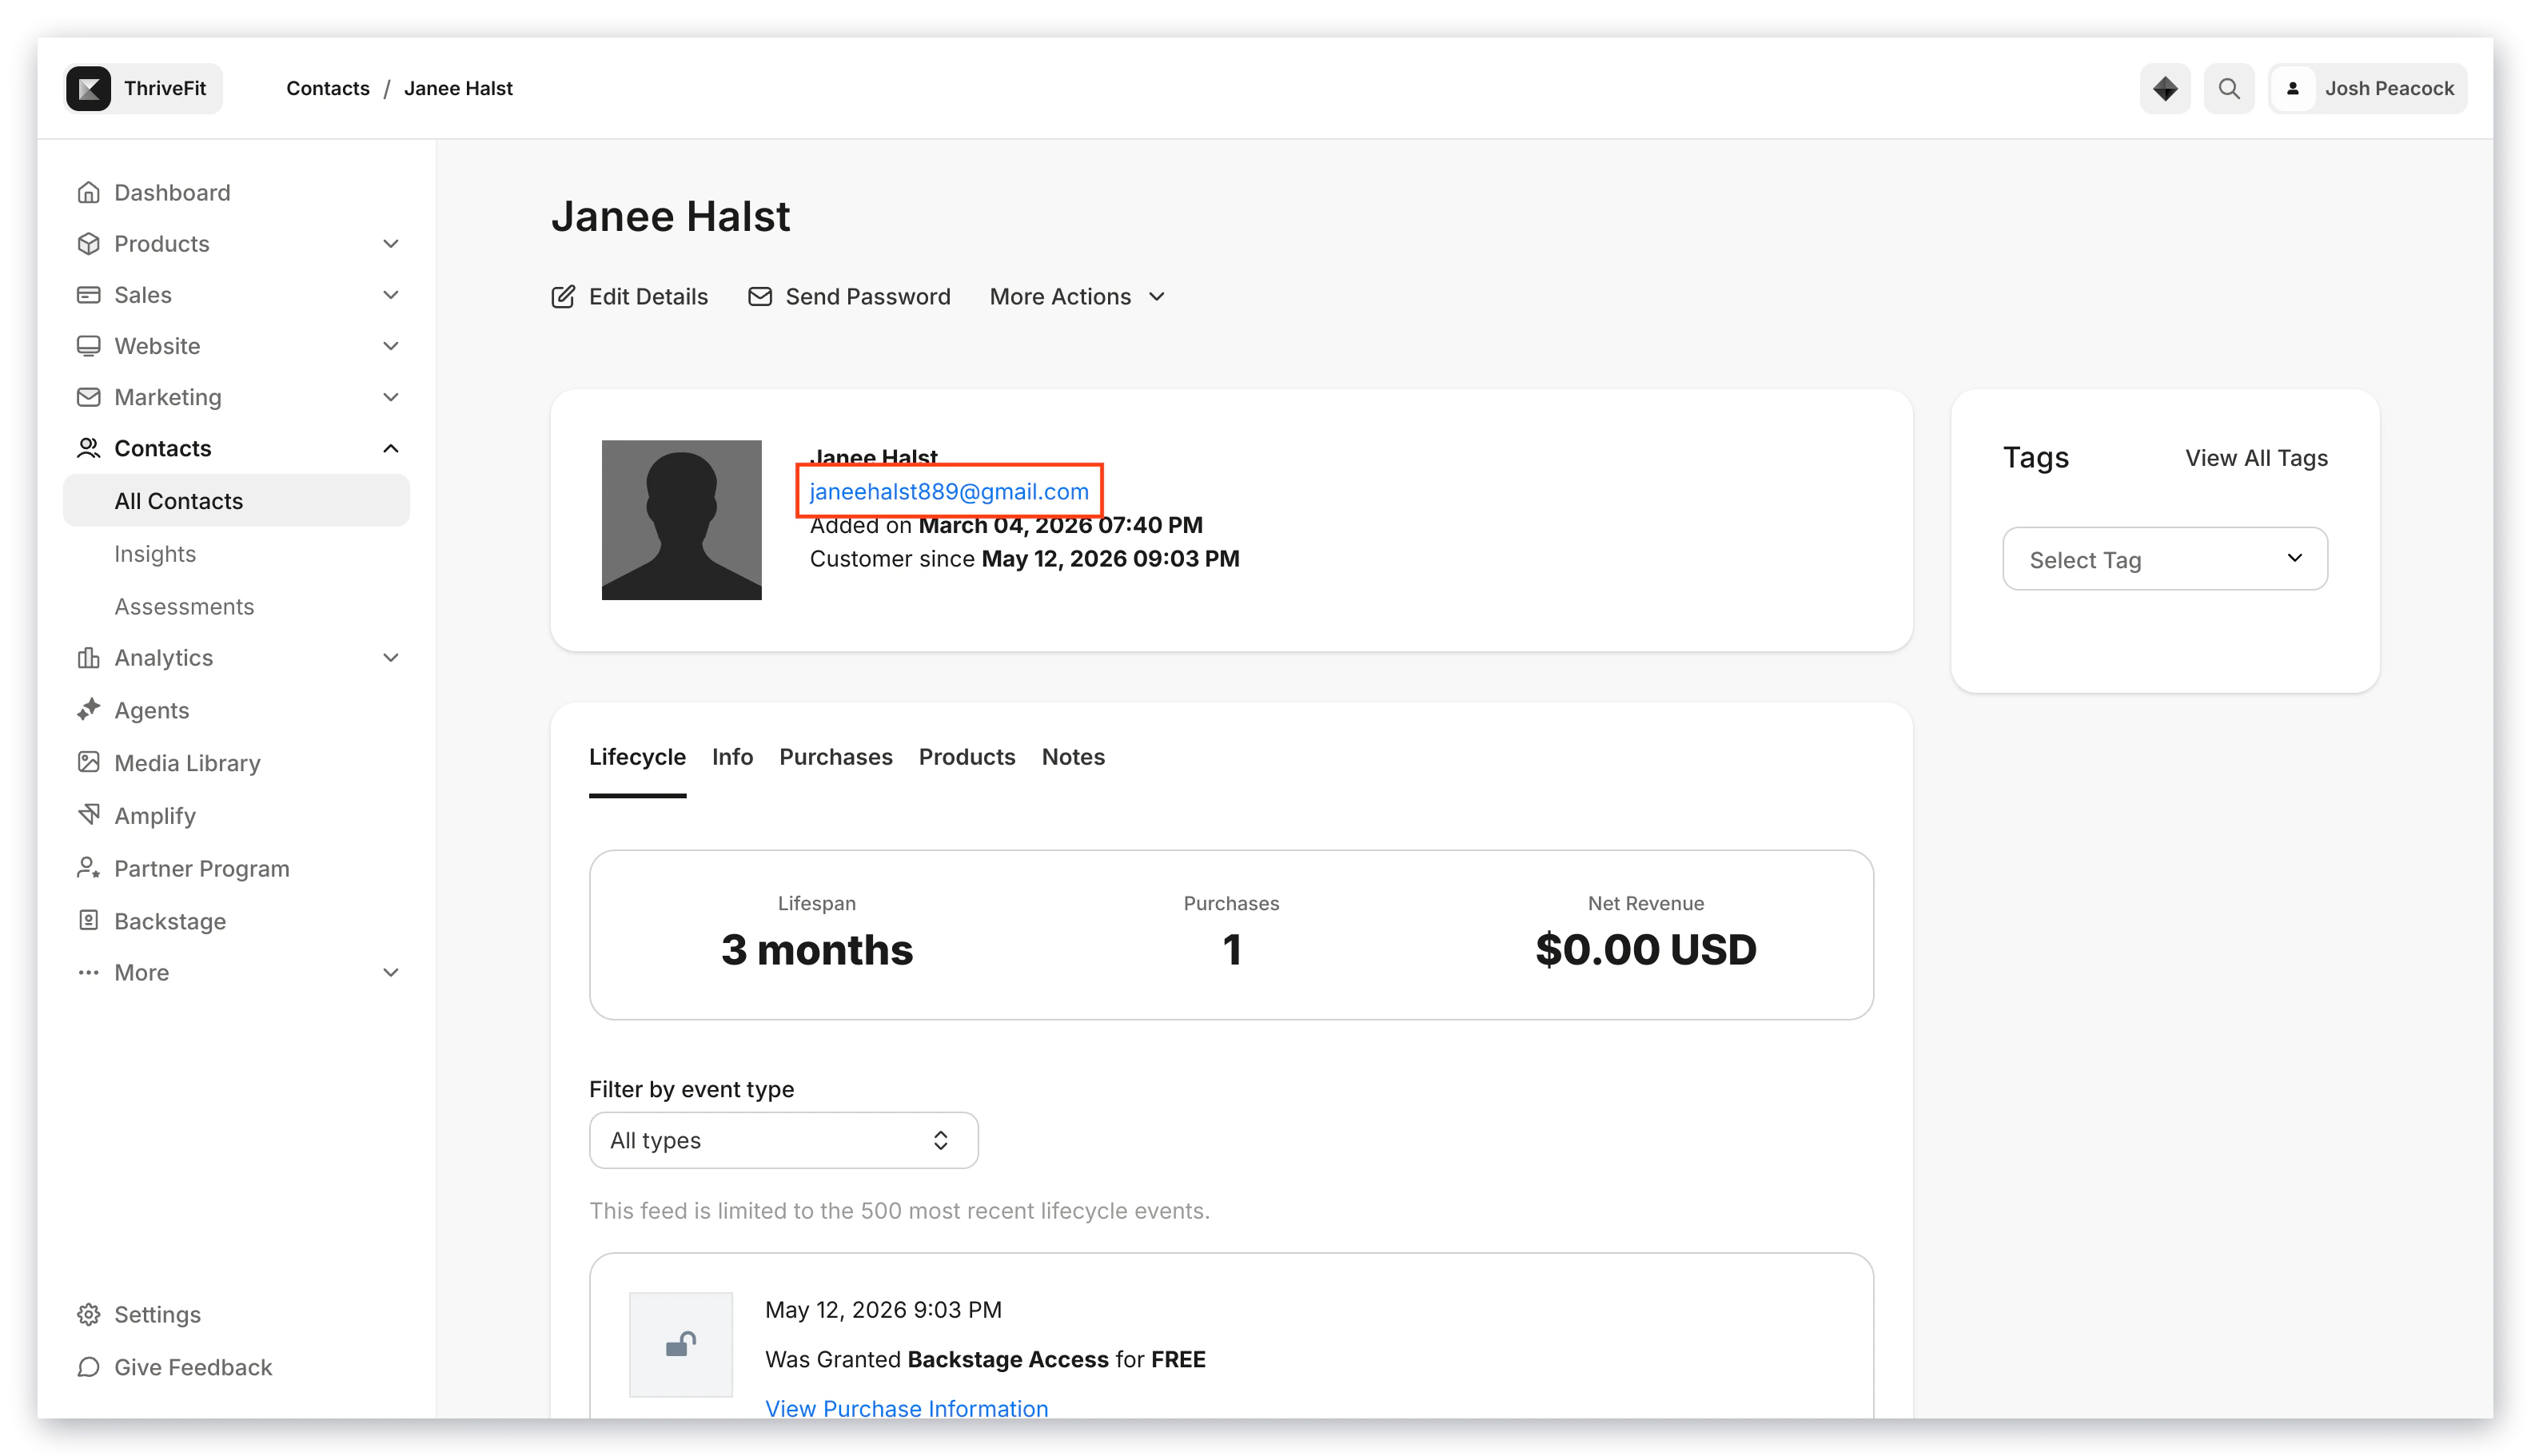Image resolution: width=2531 pixels, height=1456 pixels.
Task: Click the Amplify megaphone icon
Action: (x=89, y=815)
